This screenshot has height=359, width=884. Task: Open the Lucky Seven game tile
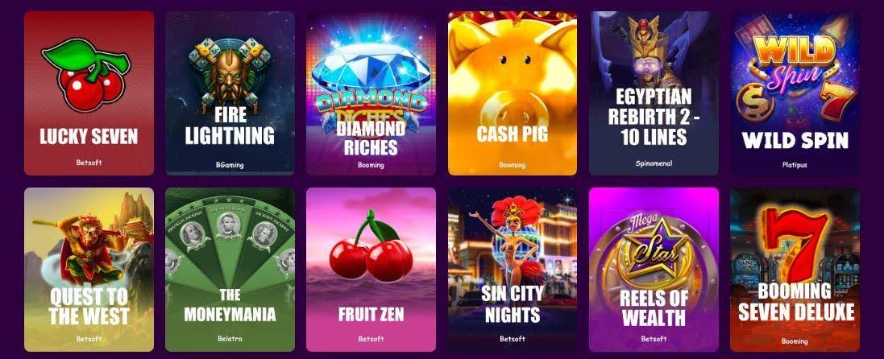point(89,93)
